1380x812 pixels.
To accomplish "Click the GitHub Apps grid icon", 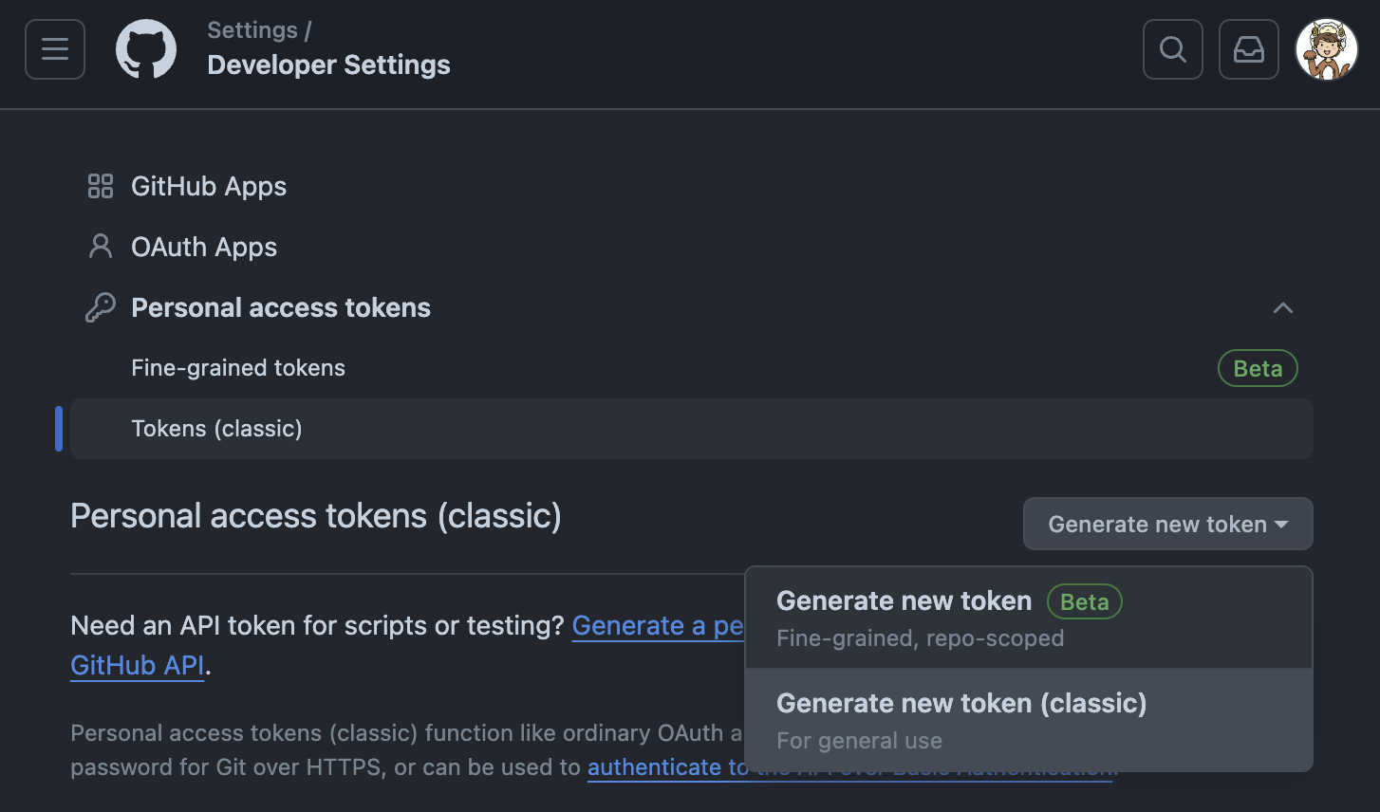I will point(101,186).
